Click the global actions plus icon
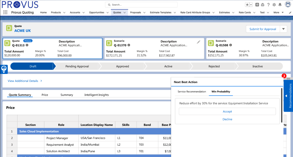Image resolution: width=293 pixels, height=157 pixels. [257, 5]
